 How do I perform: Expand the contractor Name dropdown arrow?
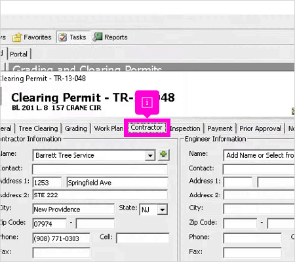tap(150, 155)
